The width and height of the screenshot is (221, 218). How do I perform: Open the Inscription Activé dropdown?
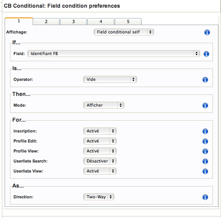pos(100,131)
